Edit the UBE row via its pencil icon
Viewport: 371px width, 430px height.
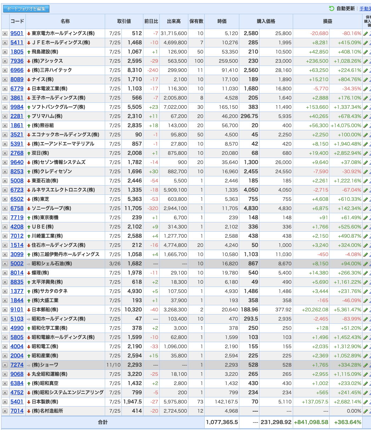(x=366, y=227)
